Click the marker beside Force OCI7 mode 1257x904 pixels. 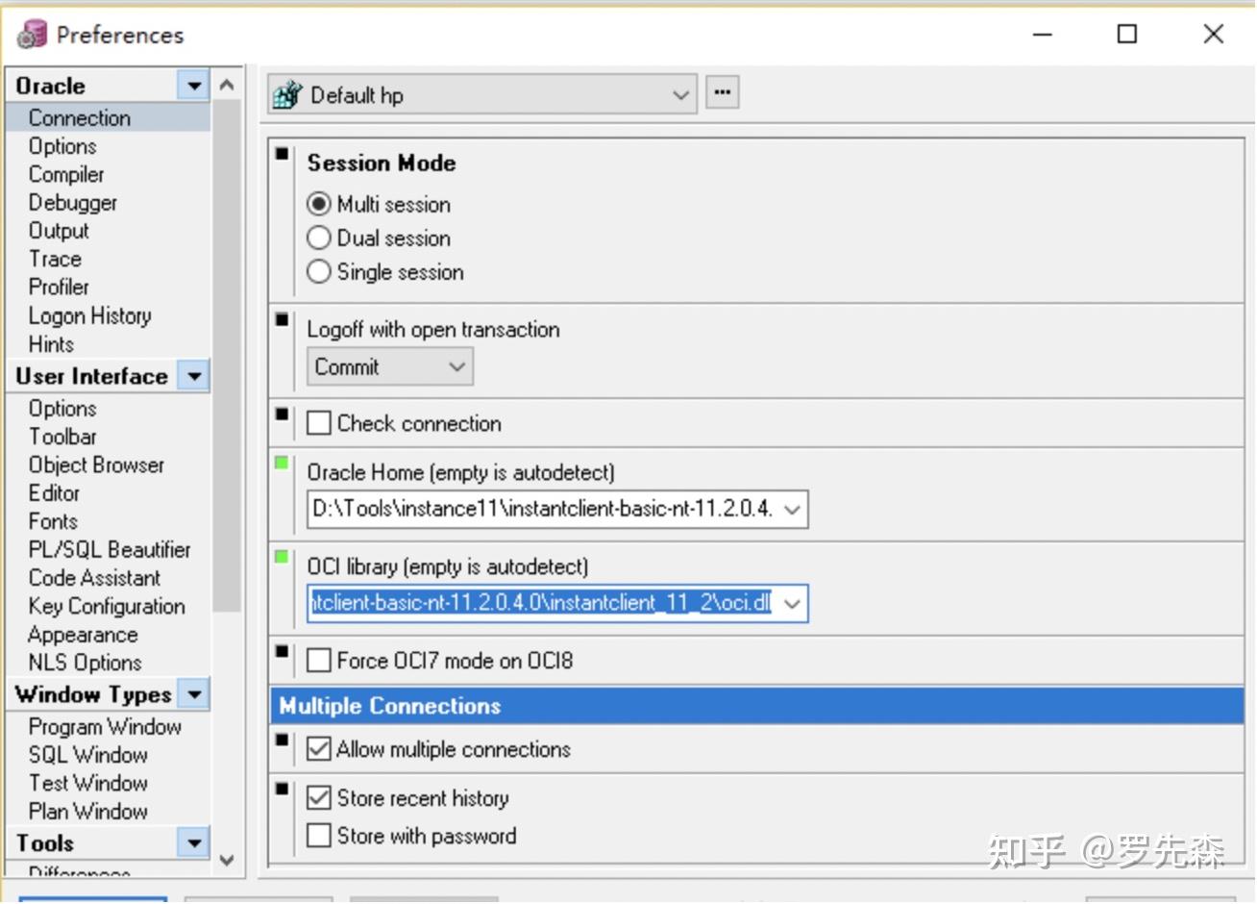282,651
